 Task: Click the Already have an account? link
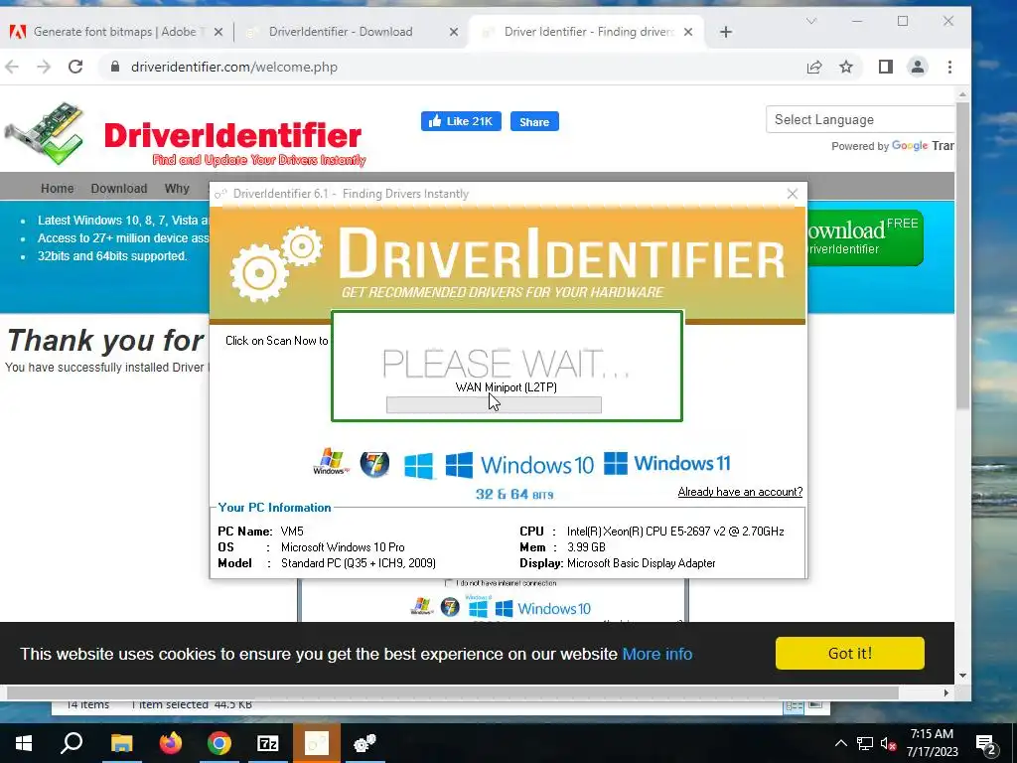(740, 492)
